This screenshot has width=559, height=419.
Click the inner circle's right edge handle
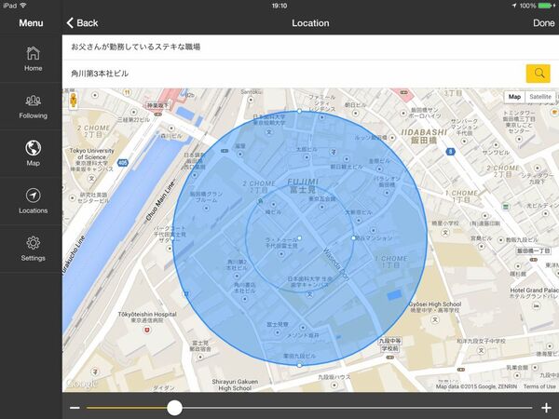point(354,238)
